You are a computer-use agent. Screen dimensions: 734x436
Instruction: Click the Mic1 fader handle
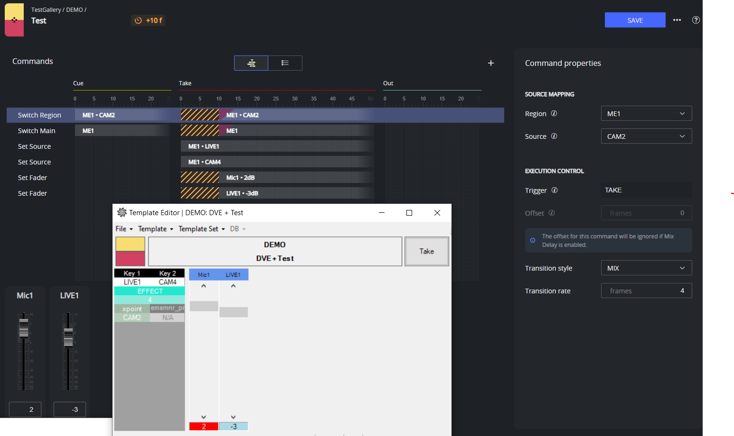tap(24, 327)
